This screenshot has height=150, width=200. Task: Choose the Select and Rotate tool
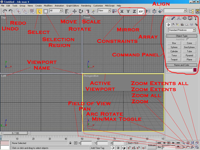(80, 11)
